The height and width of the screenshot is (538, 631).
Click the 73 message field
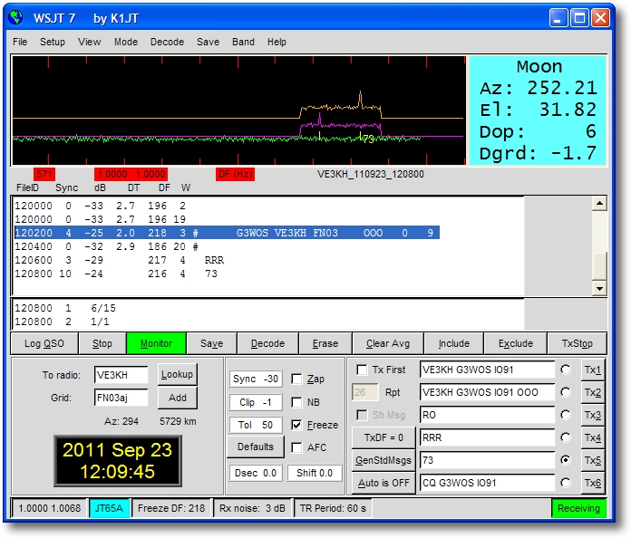pyautogui.click(x=488, y=460)
